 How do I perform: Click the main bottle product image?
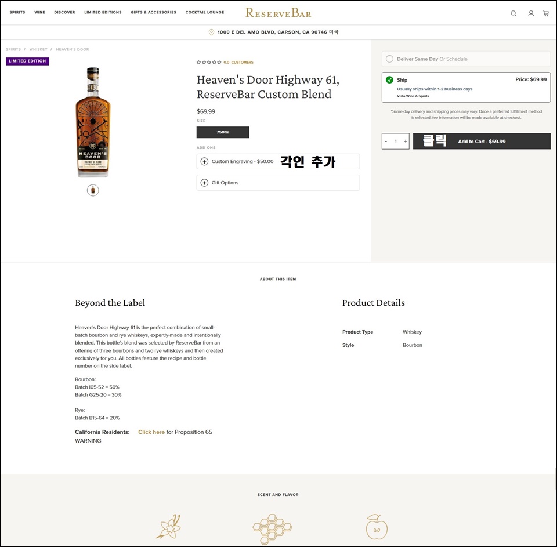(93, 122)
